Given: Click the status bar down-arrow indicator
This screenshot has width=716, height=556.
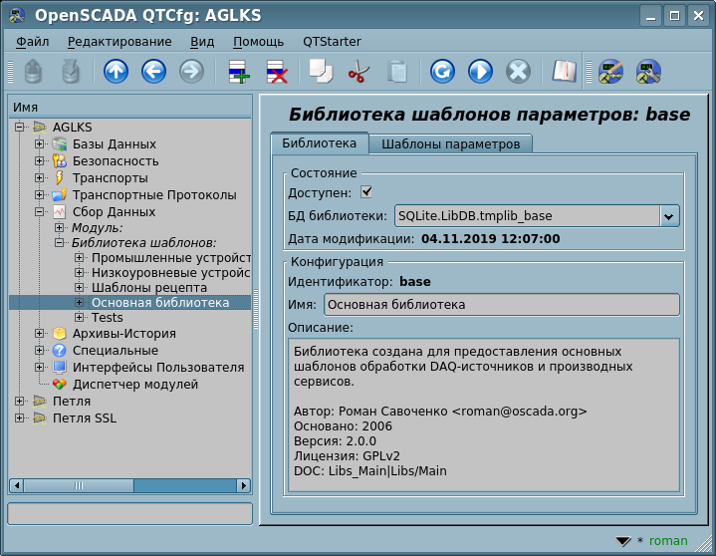Looking at the screenshot, I should (x=622, y=541).
